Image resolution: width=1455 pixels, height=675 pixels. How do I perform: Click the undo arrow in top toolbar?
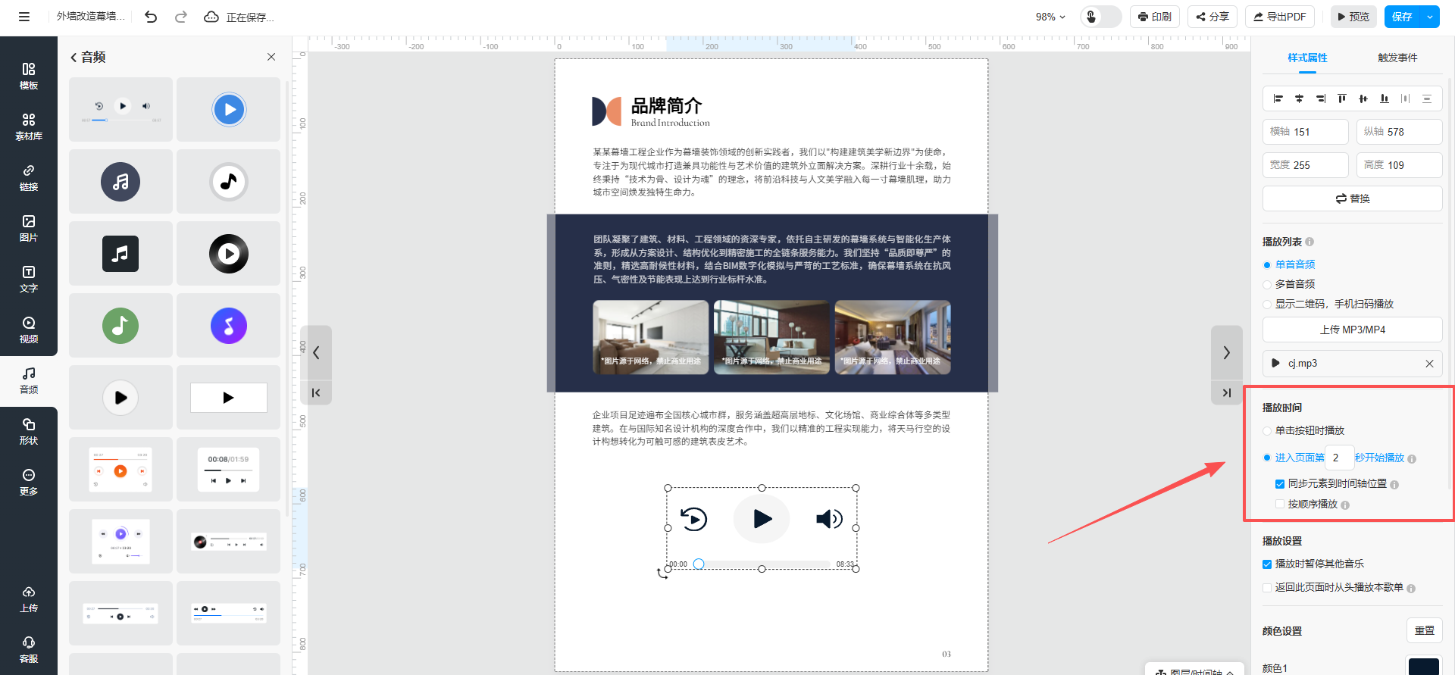point(151,17)
